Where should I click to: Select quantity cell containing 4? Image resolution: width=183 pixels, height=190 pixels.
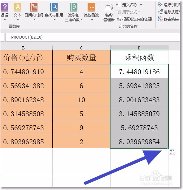(81, 71)
